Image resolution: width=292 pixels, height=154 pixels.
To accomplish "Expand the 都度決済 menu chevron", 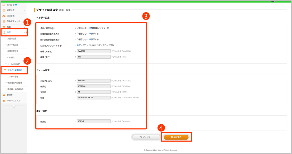I will 24,10.
